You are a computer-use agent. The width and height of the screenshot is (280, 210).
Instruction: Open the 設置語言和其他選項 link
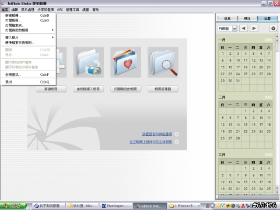pos(157,134)
